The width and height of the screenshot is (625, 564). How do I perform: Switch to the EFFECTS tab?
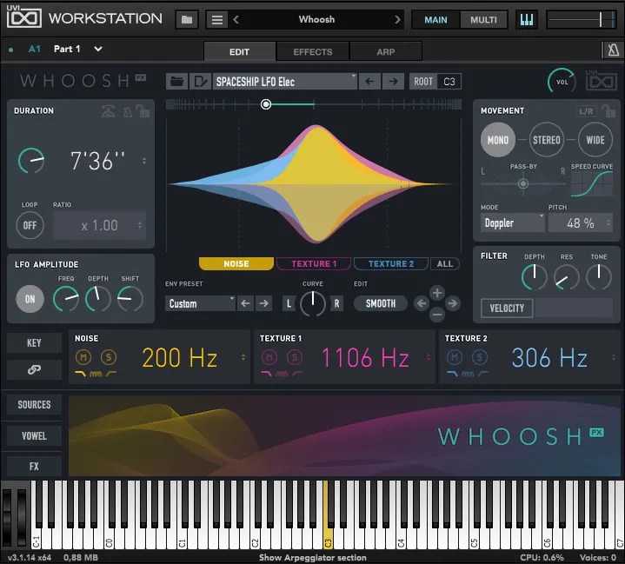click(313, 52)
